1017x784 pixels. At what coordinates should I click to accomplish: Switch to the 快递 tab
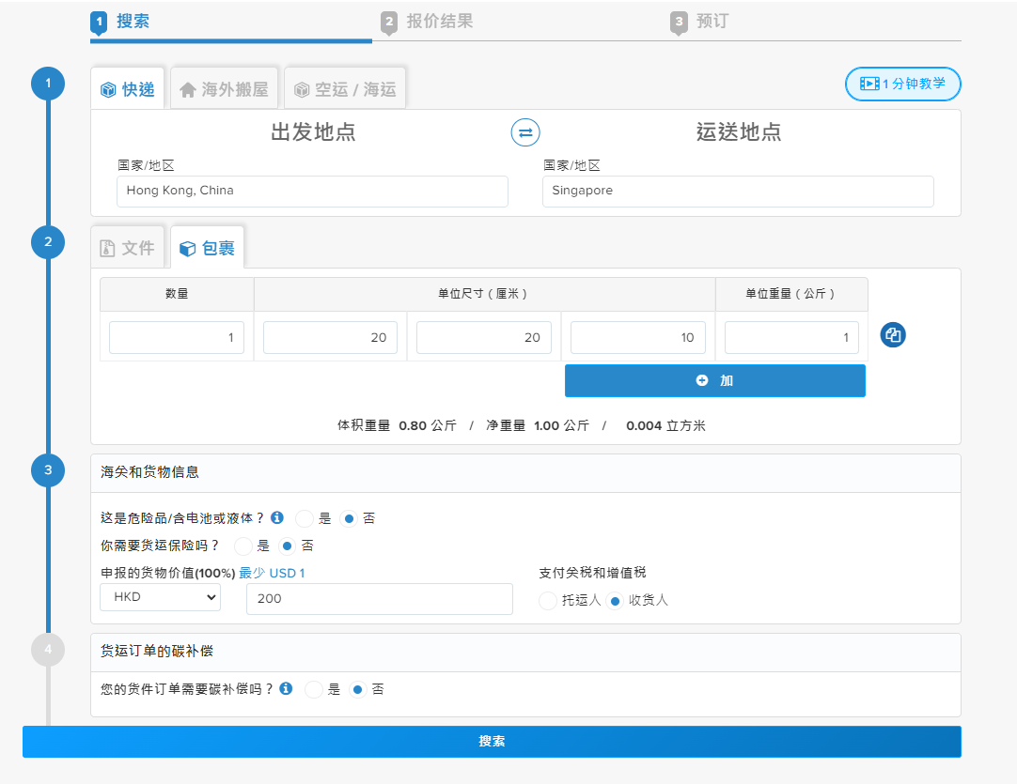pos(128,89)
